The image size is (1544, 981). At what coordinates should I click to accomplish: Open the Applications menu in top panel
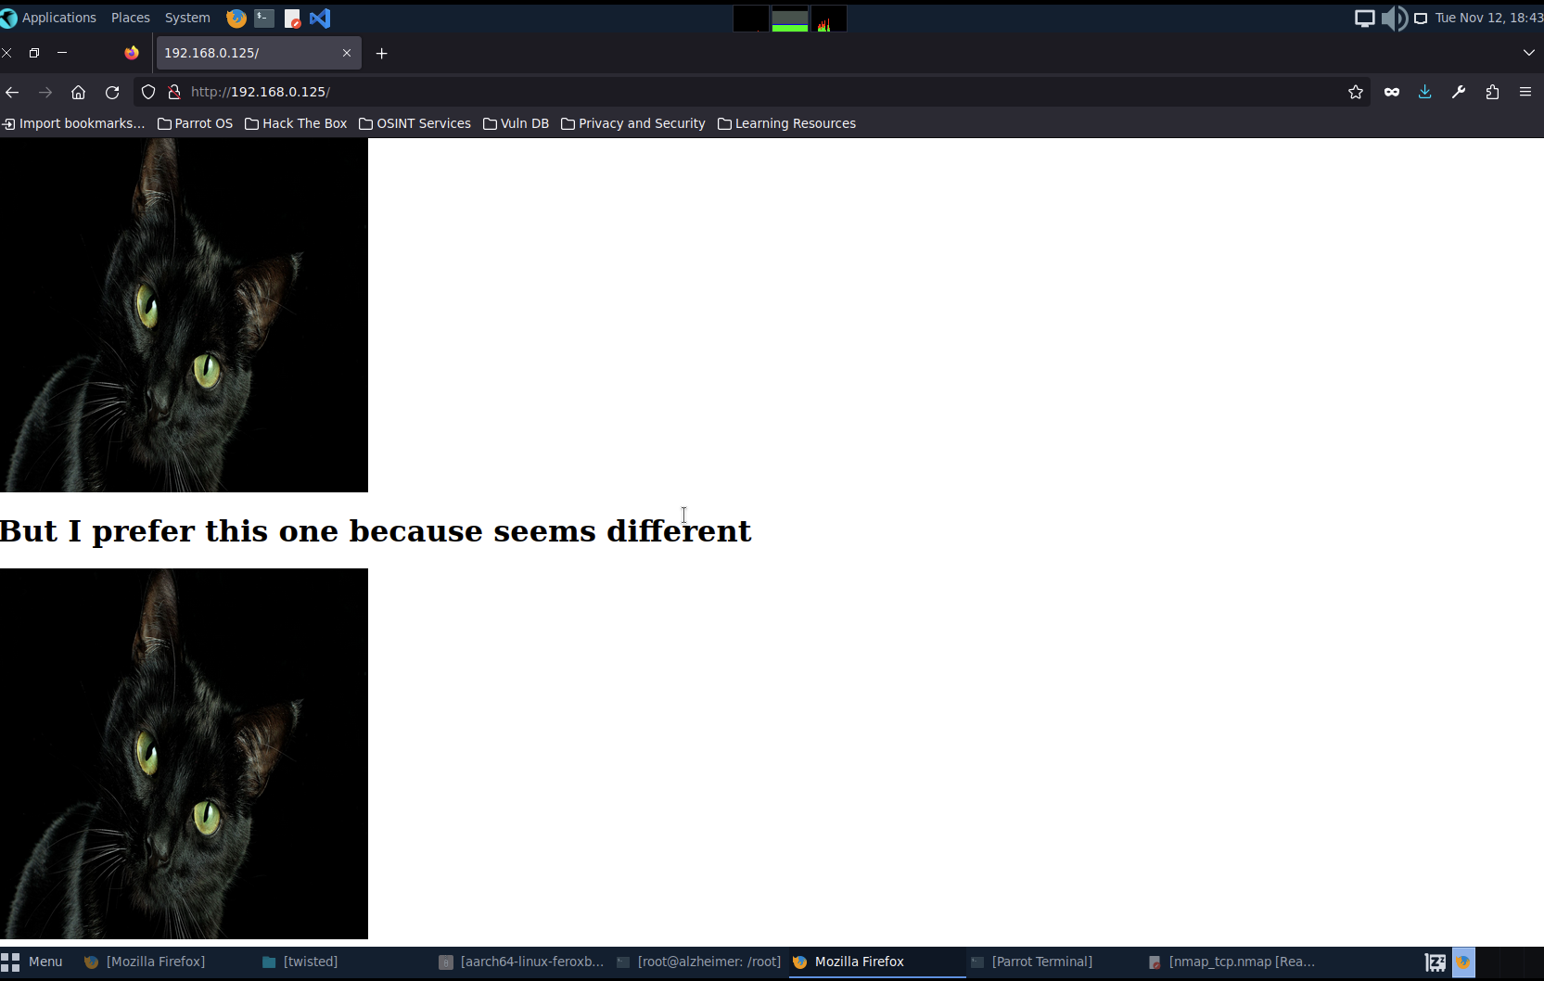(58, 18)
